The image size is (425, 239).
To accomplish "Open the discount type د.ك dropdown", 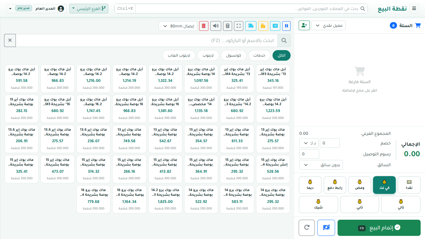I will [308, 143].
